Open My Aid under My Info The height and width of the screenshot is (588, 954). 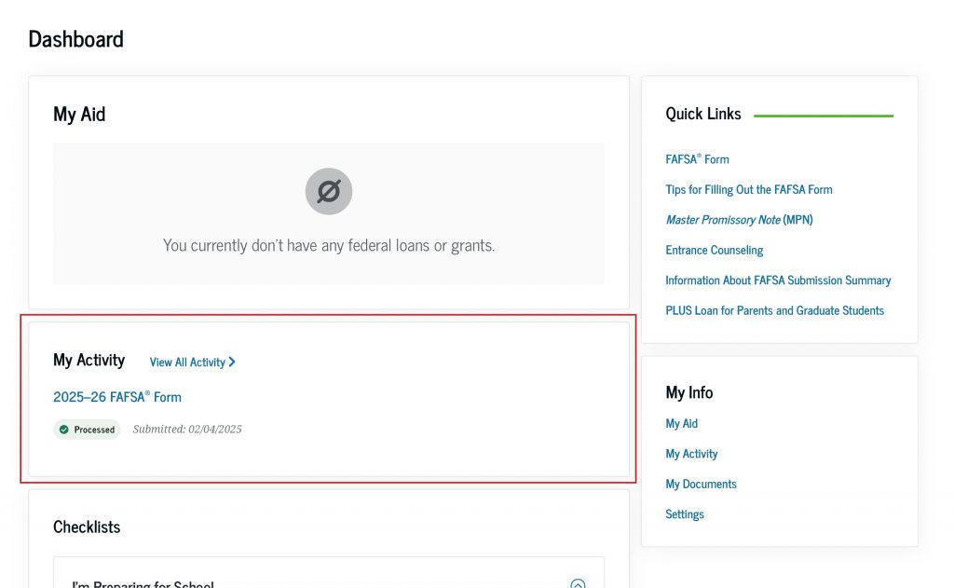[681, 423]
